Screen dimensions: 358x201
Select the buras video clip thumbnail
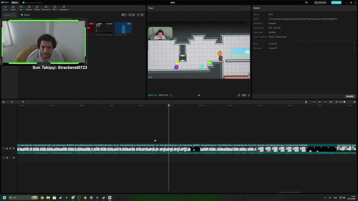[x=104, y=28]
